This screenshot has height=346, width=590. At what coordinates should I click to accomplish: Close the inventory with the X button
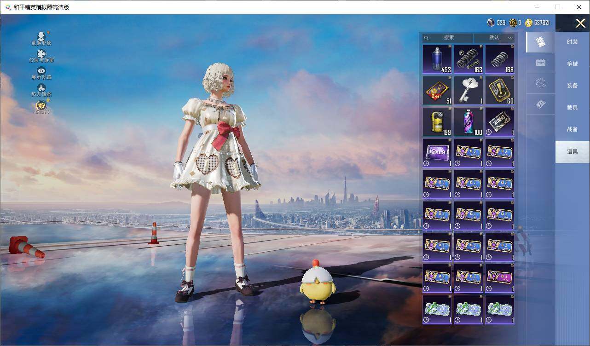[x=580, y=23]
